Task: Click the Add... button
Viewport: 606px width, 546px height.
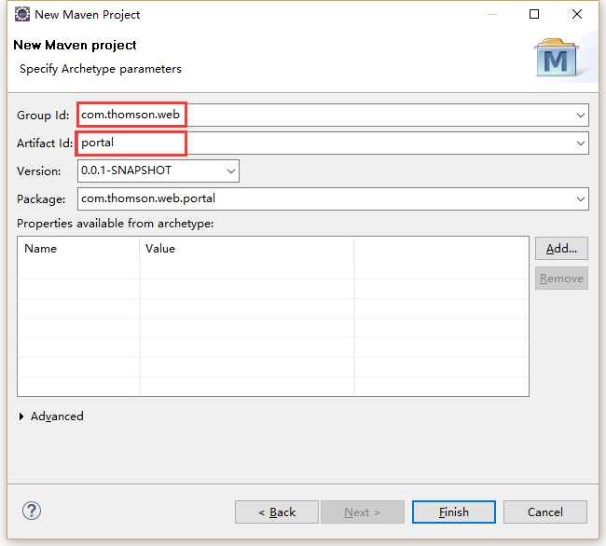Action: tap(561, 249)
